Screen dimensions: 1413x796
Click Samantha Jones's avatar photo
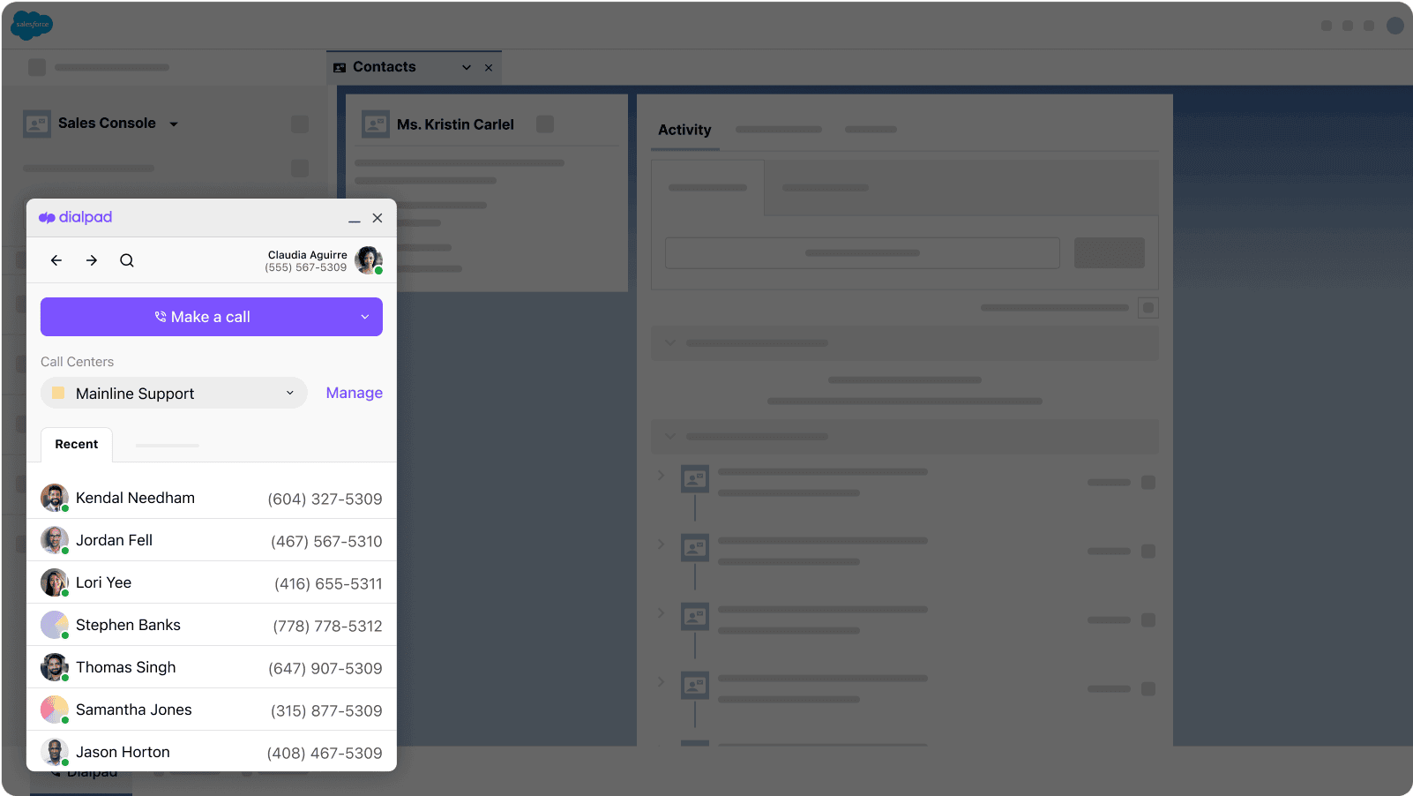(54, 710)
